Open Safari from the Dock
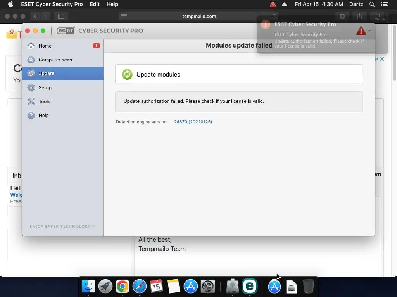This screenshot has width=397, height=297. 139,286
